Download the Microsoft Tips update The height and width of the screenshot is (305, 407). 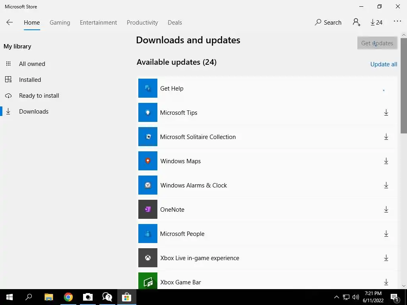coord(386,112)
